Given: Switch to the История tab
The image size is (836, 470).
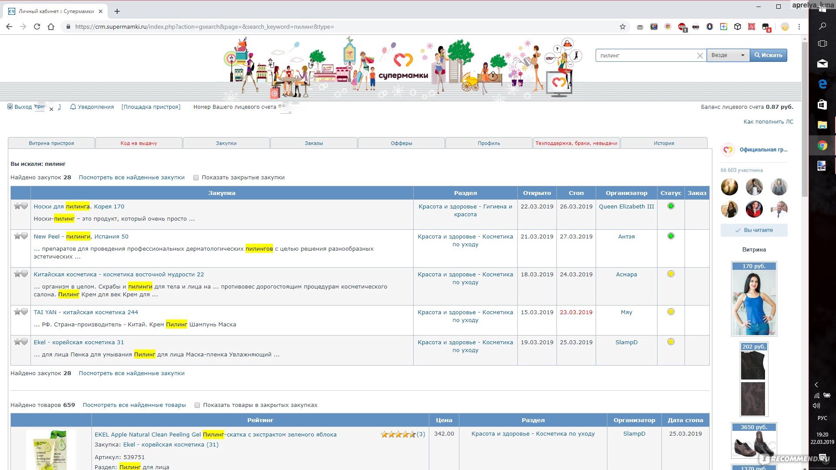Looking at the screenshot, I should tap(664, 143).
